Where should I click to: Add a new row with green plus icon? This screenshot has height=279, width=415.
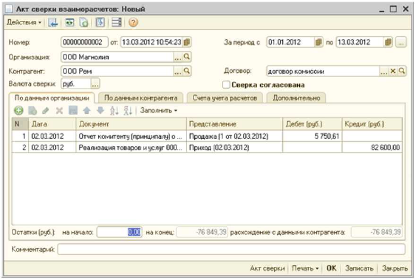18,110
